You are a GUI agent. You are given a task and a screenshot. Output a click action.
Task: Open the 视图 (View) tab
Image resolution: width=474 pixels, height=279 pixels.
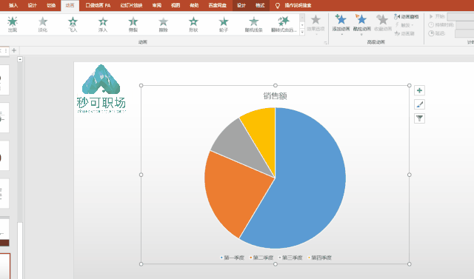click(x=176, y=5)
